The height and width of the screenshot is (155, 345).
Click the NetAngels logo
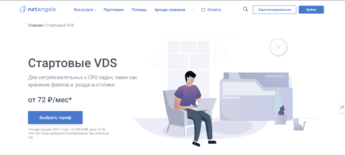[x=38, y=9]
